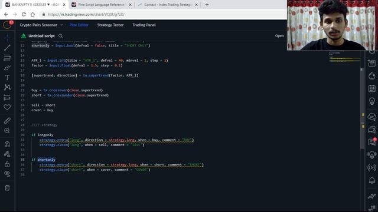Open the broadcast signal icon
Viewport: 378px width, 212px height.
click(372, 167)
